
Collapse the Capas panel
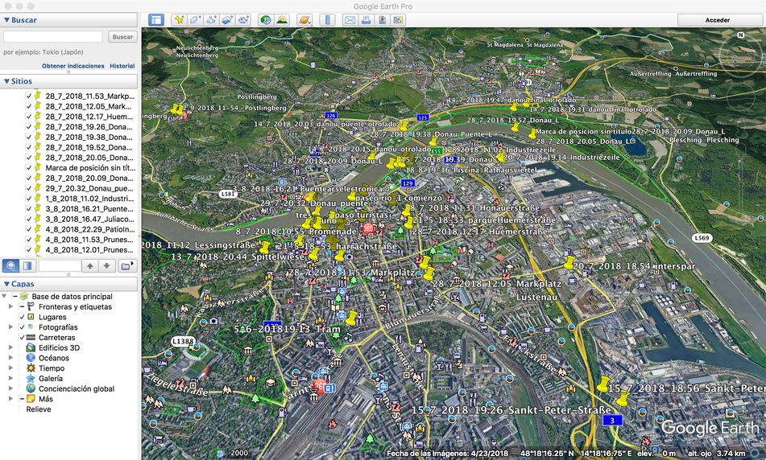click(7, 284)
